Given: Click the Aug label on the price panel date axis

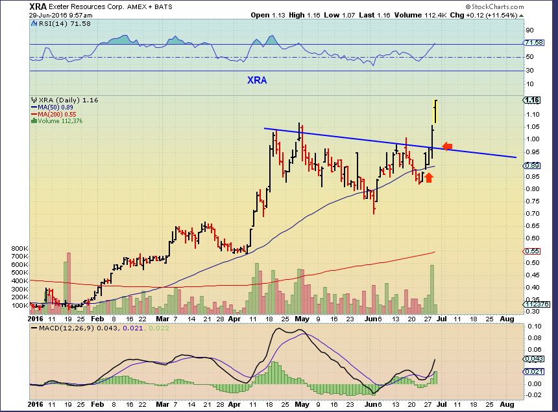Looking at the screenshot, I should click(507, 319).
